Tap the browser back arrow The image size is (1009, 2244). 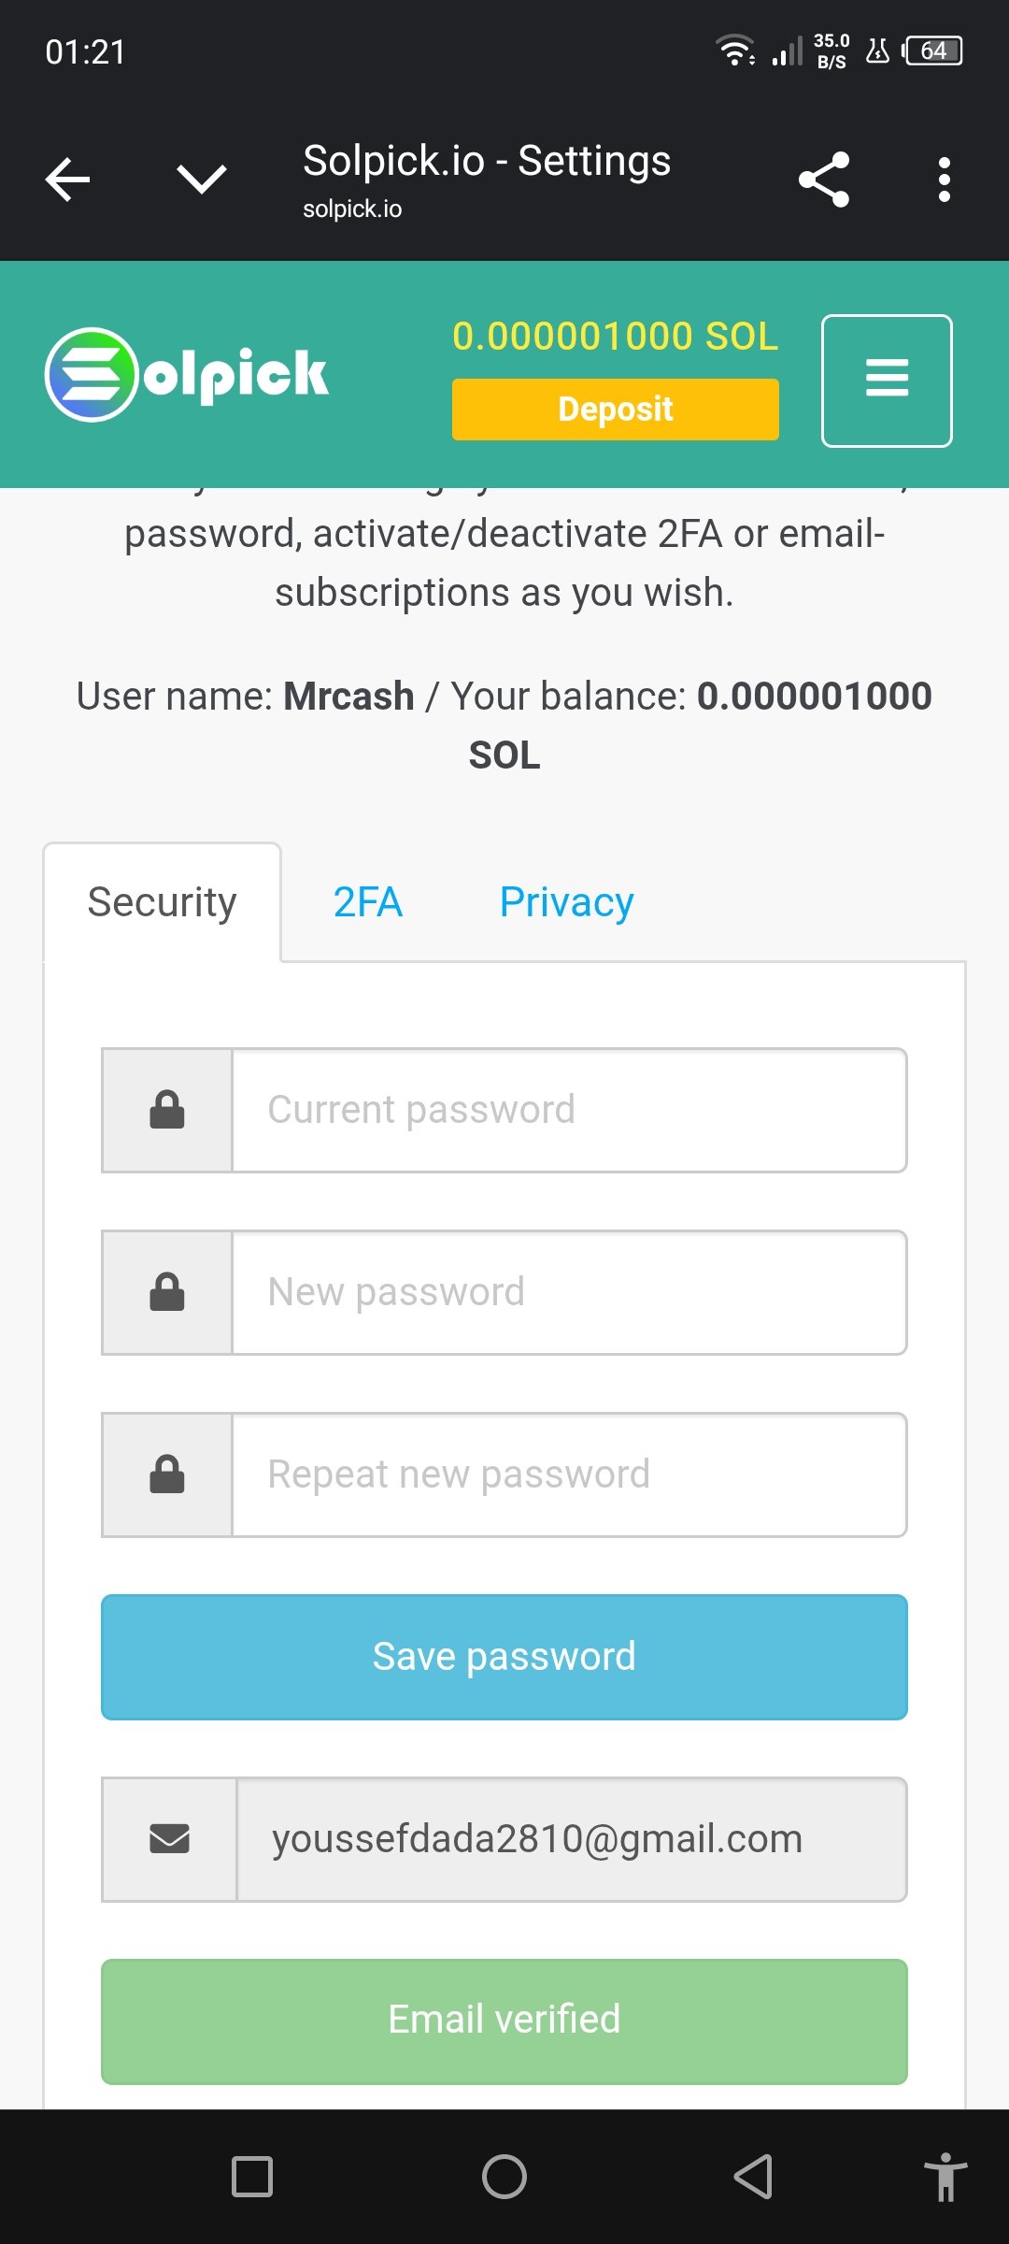(67, 180)
